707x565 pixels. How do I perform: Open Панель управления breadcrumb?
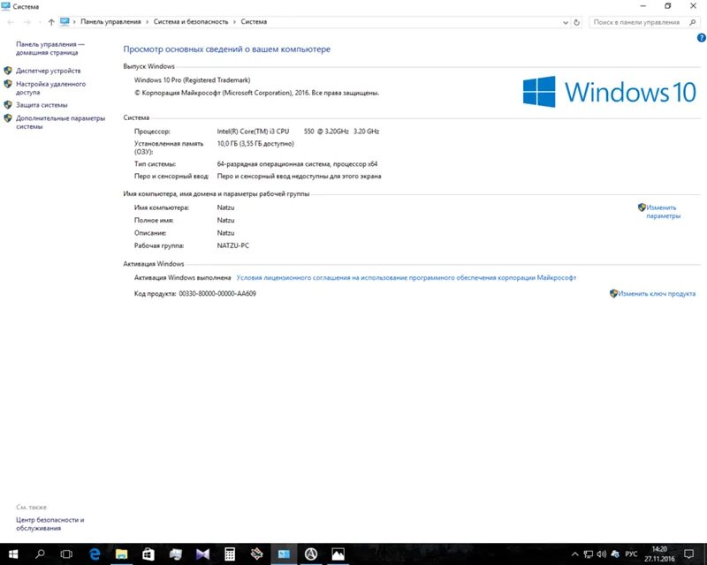pos(110,21)
